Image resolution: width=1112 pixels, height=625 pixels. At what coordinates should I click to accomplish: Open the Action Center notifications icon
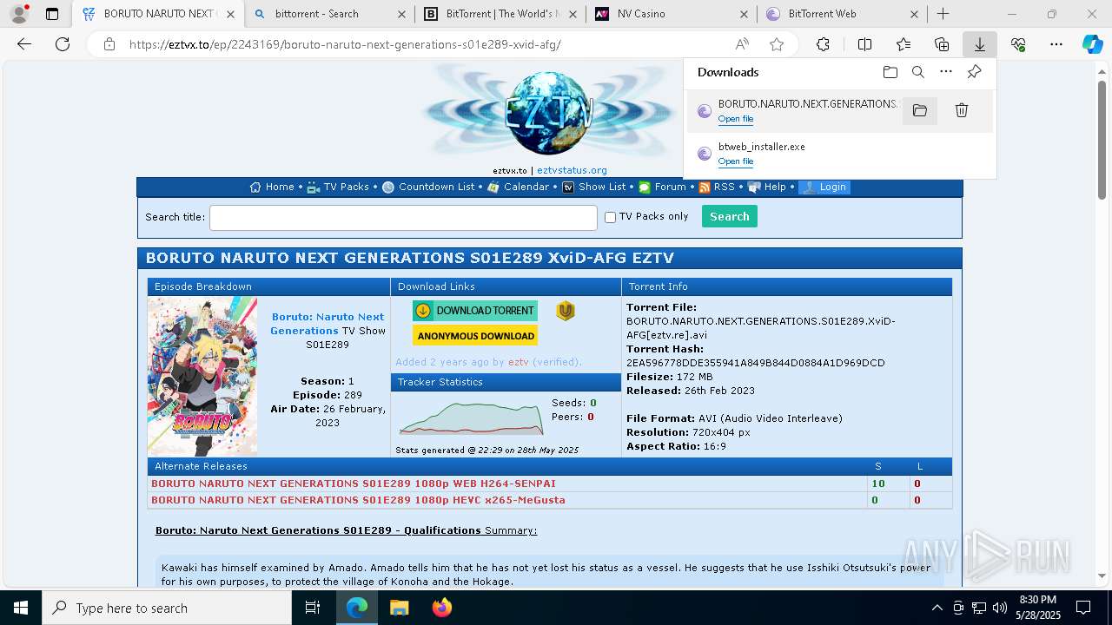pyautogui.click(x=1083, y=608)
